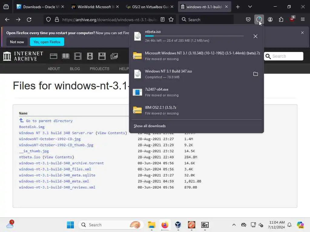Switch to Downloads – Oracle VirtualBox tab
This screenshot has width=310, height=232.
pos(40,7)
